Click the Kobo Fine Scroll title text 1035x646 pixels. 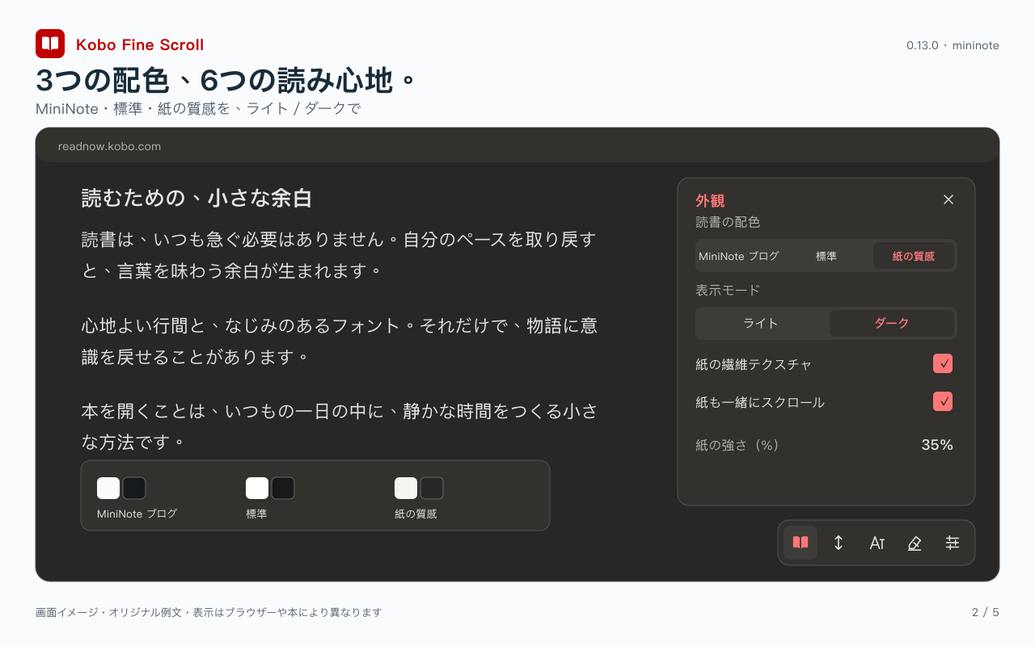[140, 45]
